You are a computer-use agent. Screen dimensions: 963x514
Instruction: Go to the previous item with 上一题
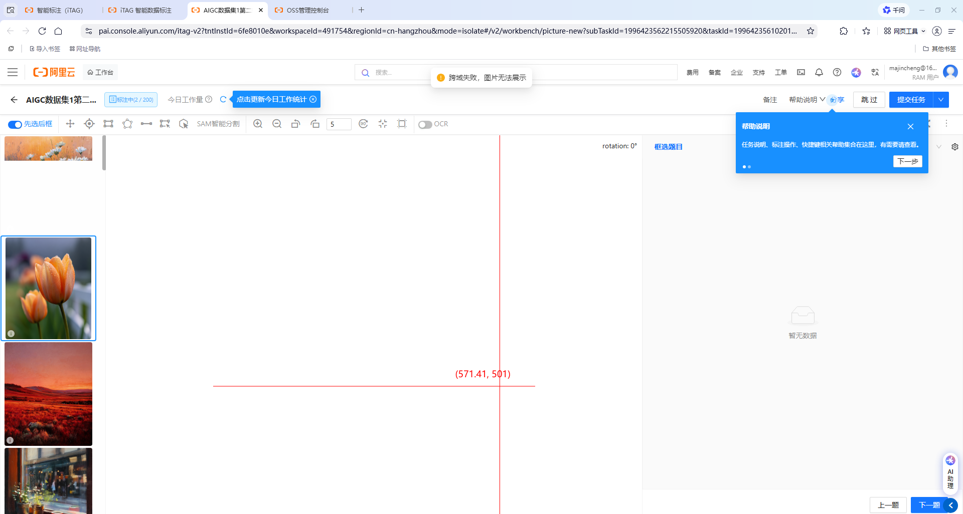tap(888, 505)
